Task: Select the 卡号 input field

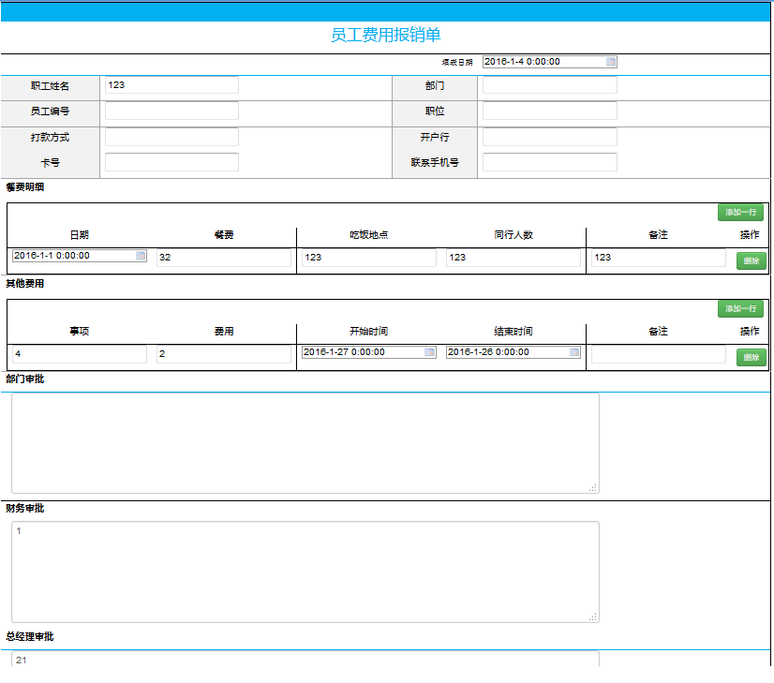Action: click(x=171, y=162)
